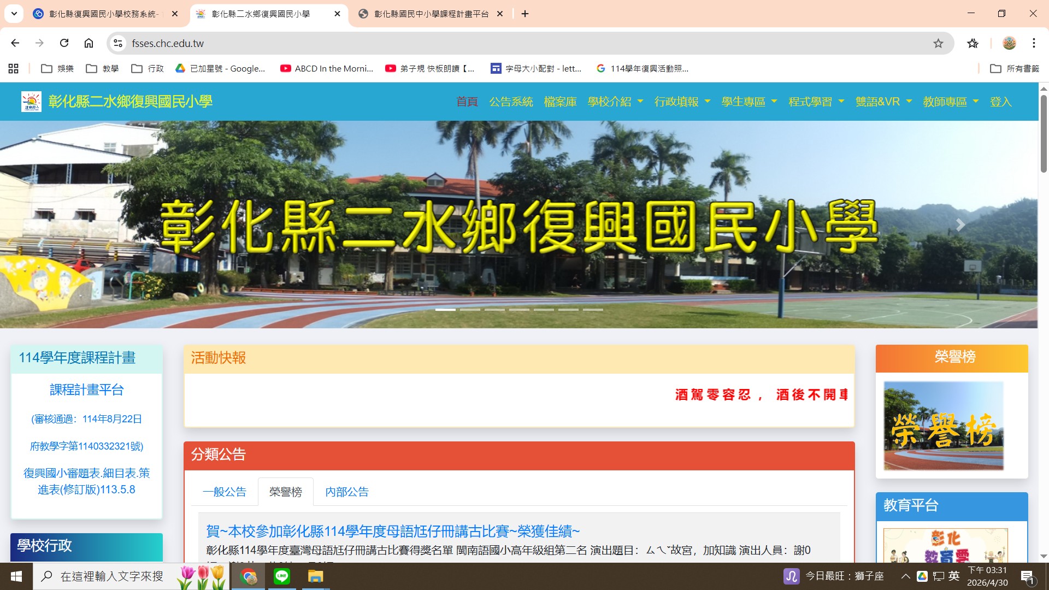This screenshot has height=590, width=1049.
Task: View site information icon in address bar
Action: point(118,43)
